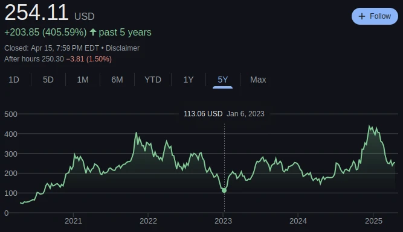Click the 2024 label on chart axis

298,221
